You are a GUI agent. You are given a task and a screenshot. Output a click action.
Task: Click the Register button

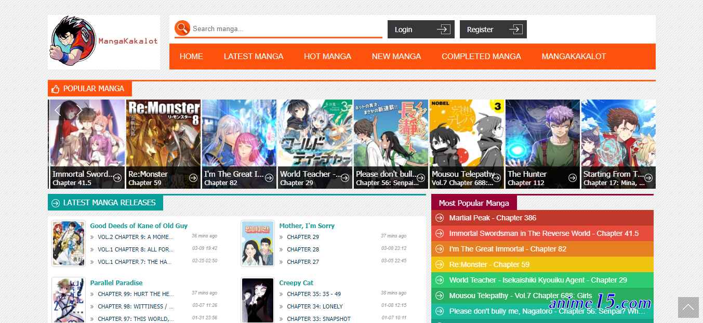(x=493, y=30)
